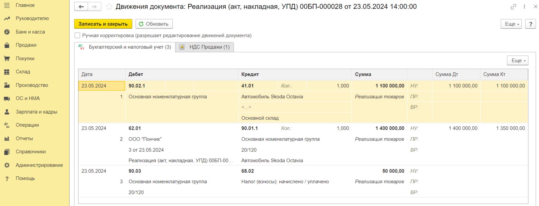Click the sum 50 000,00
Viewport: 539px width, 206px height.
tap(393, 171)
